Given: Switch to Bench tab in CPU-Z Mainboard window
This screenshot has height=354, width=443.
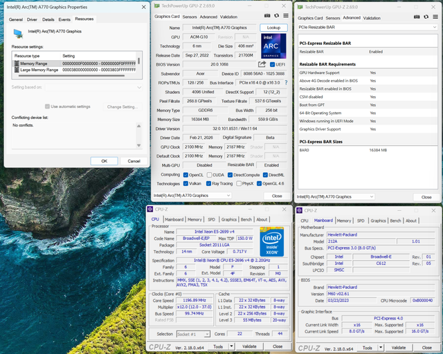Looking at the screenshot, I should point(395,221).
